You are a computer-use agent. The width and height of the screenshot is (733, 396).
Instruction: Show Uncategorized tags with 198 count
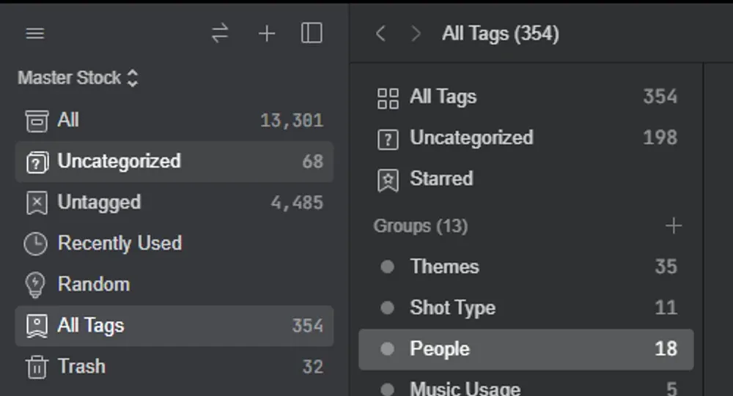526,138
